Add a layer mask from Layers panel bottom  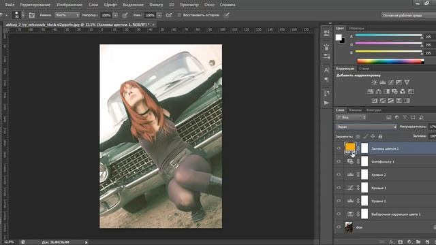click(401, 242)
